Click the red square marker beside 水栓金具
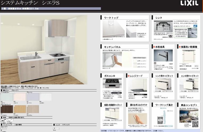Image resolution: width=203 pixels, height=132 pixels. tap(154, 47)
